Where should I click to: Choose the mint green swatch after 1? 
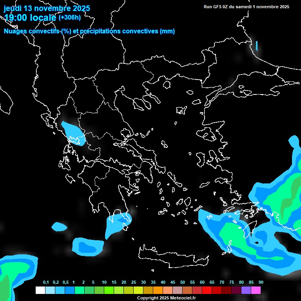(79, 290)
